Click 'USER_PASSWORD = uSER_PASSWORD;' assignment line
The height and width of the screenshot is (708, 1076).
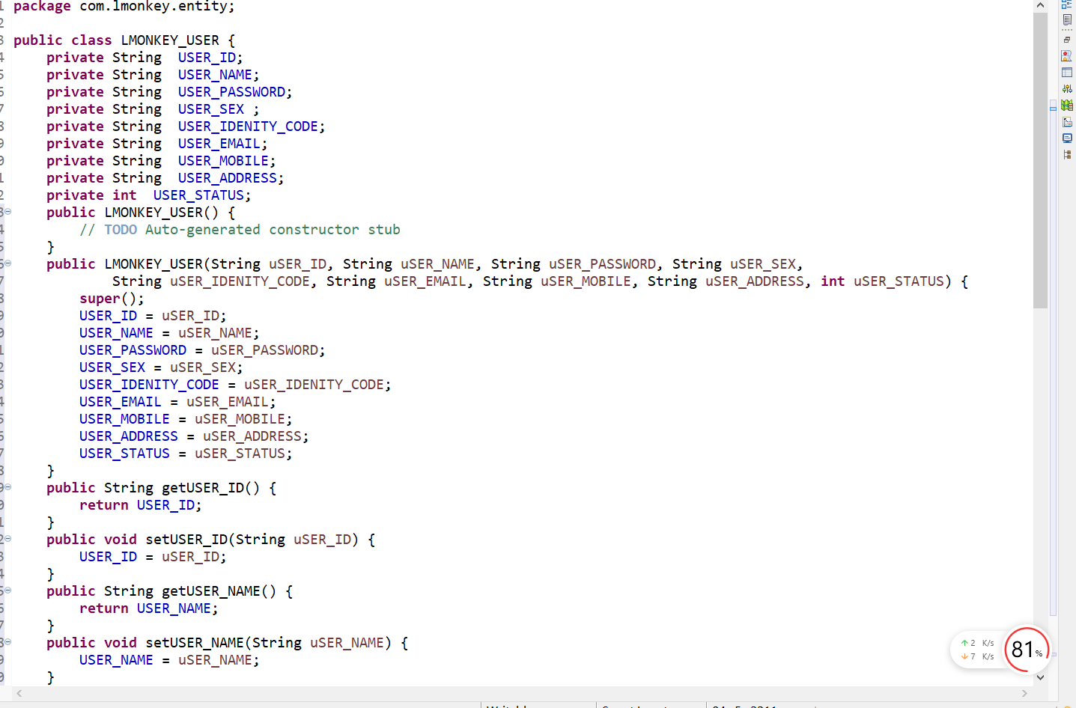[x=202, y=350]
